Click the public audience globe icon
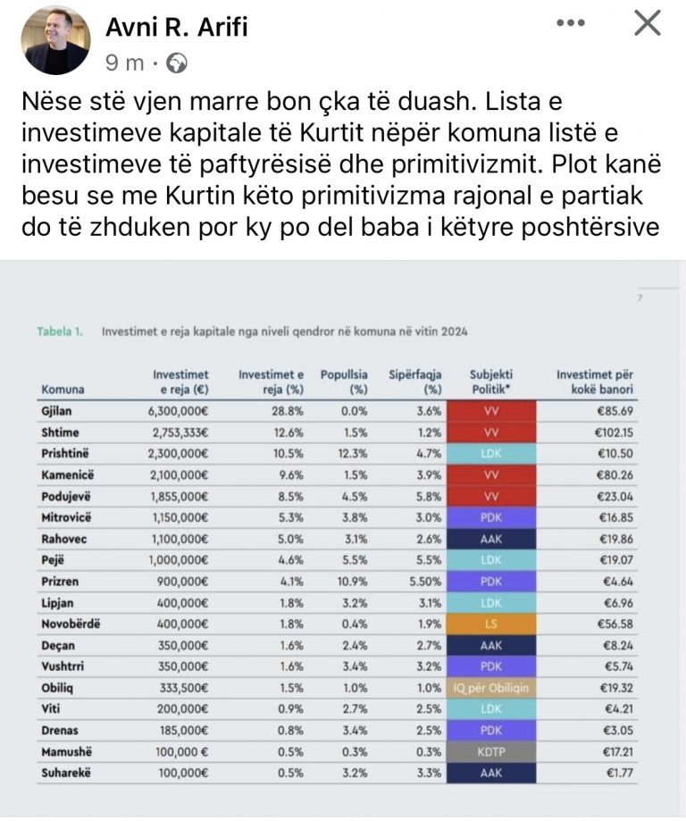Screen dimensions: 686x821 tap(178, 63)
